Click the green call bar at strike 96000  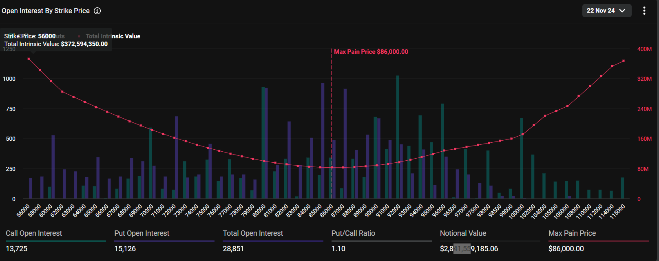coord(442,151)
